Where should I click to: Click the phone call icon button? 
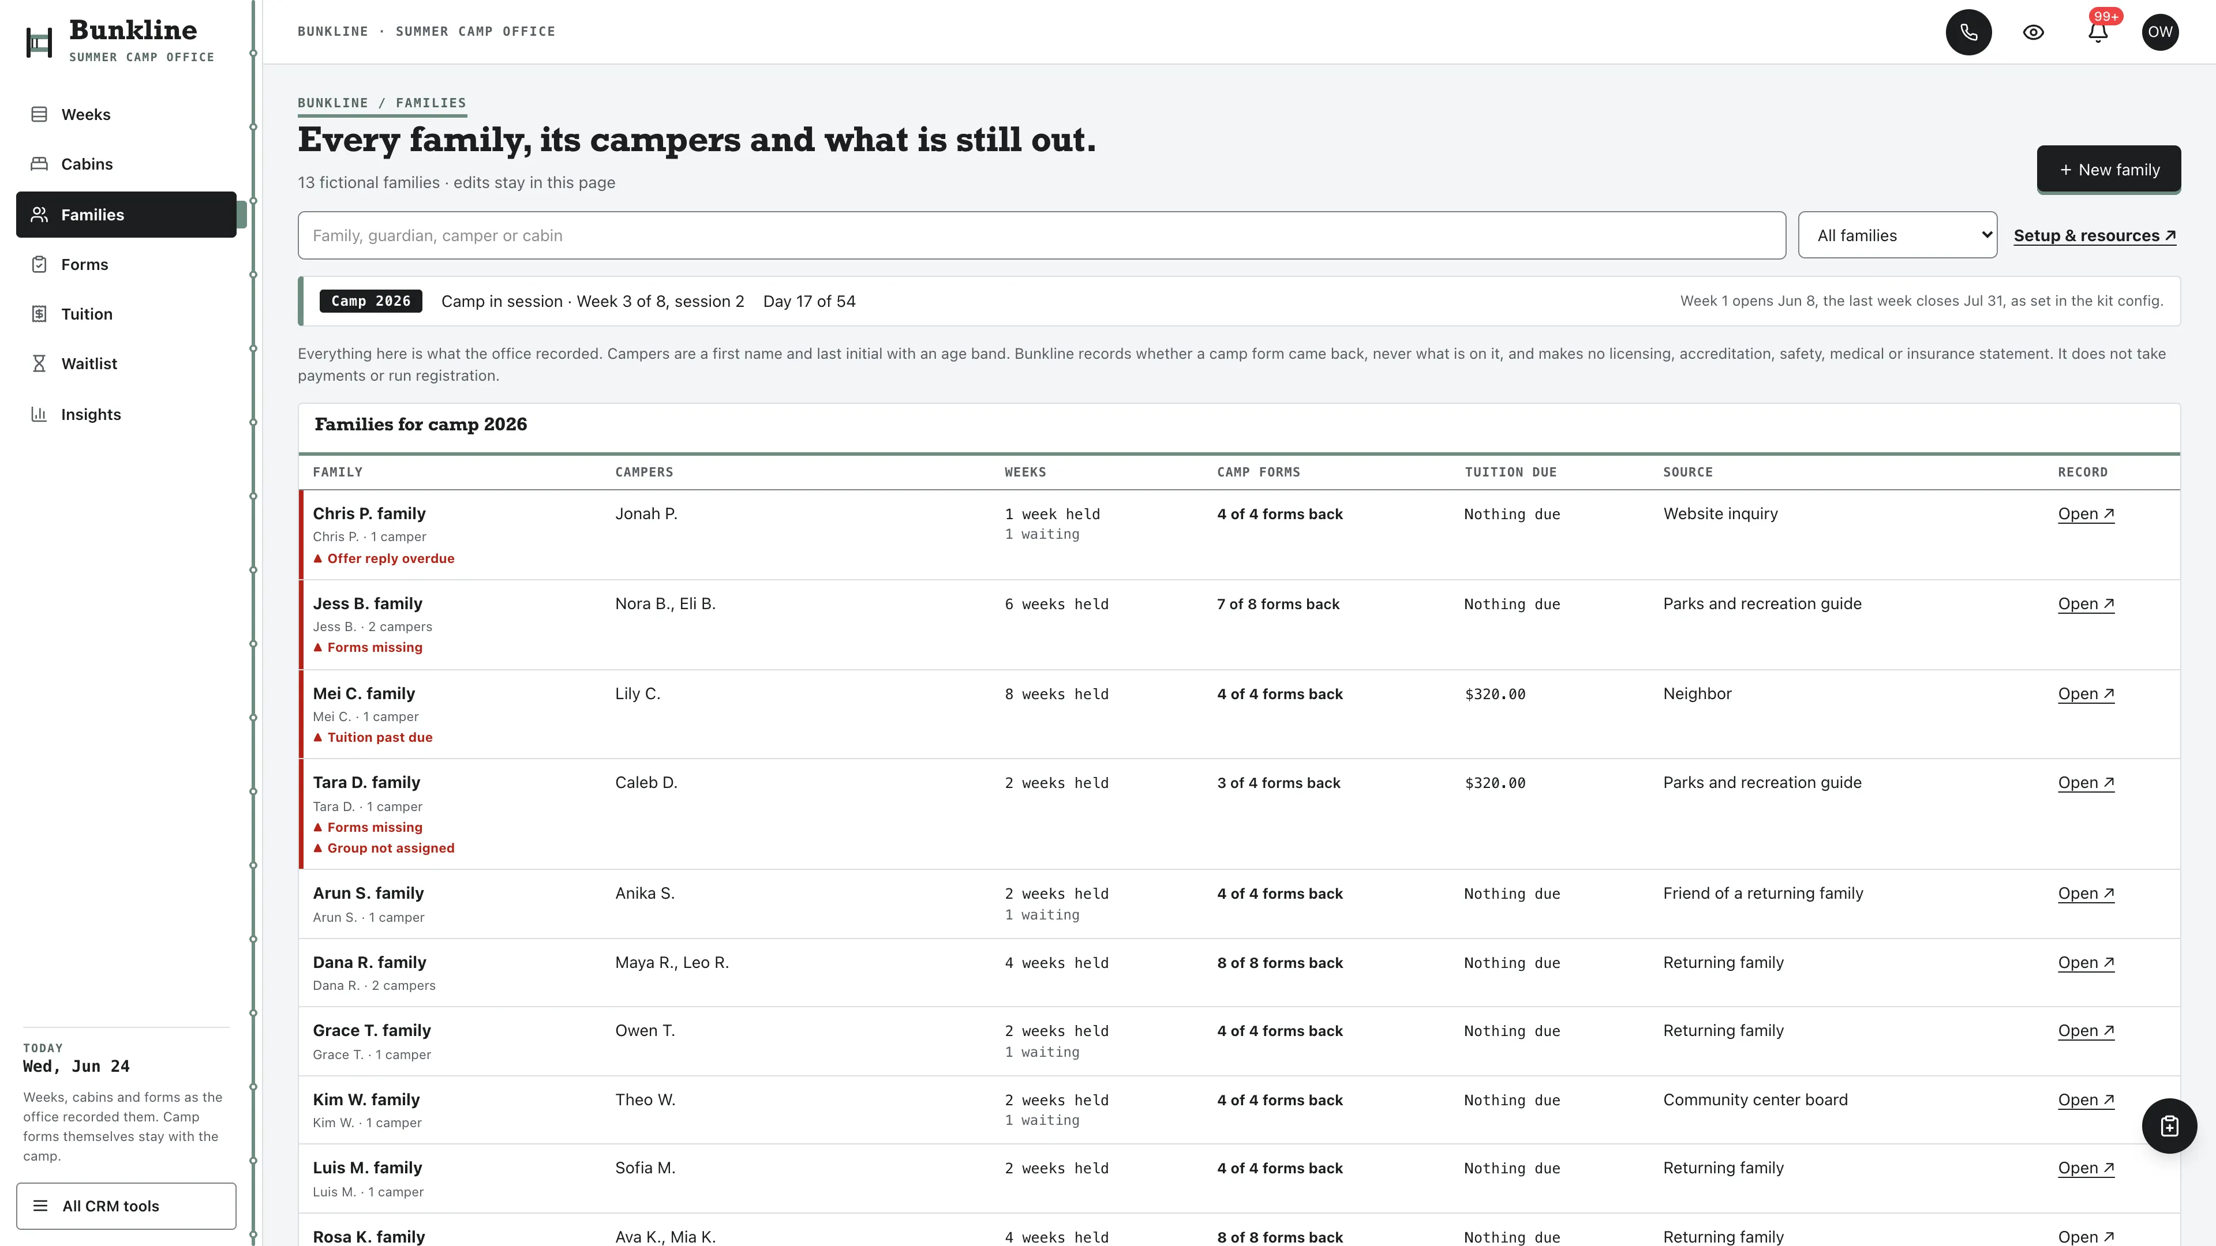coord(1968,32)
